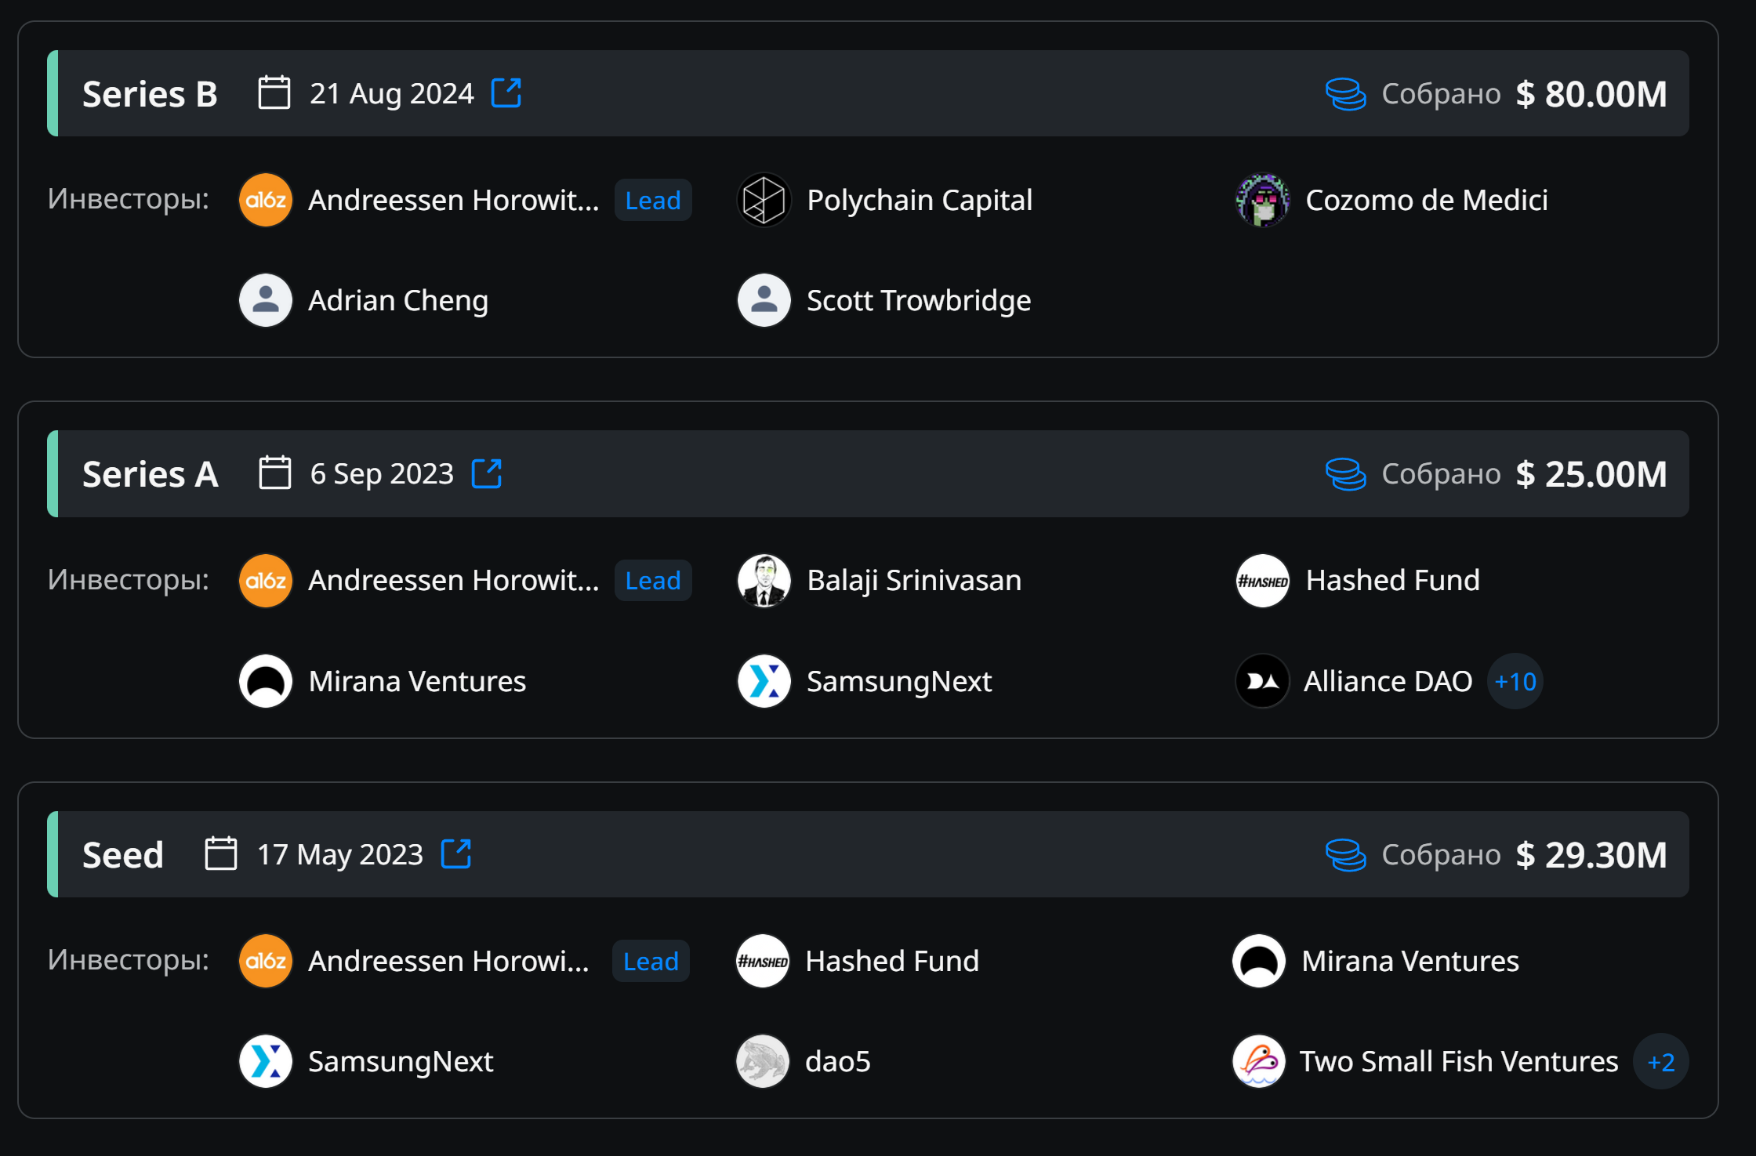
Task: Click Lead badge in Series B
Action: [x=652, y=201]
